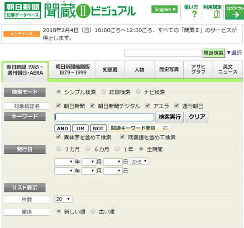244x228 pixels.
Task: Insert the AND operator
Action: (x=62, y=128)
